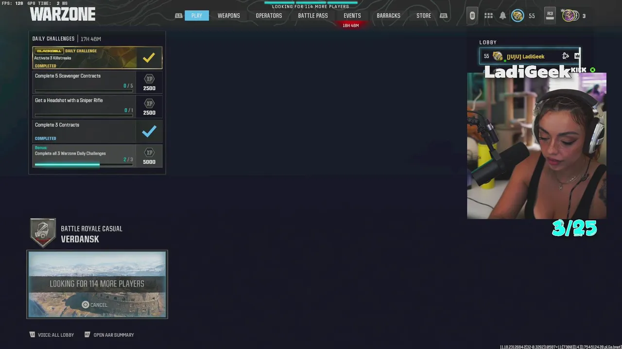Open the friends party avatar icon
This screenshot has height=349, width=622.
pos(570,16)
